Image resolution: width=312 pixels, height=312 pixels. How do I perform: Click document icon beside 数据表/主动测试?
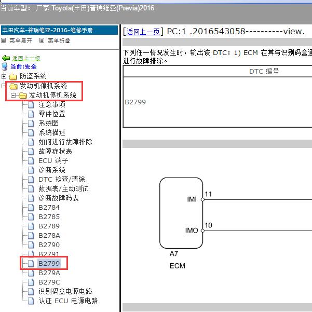(31, 188)
